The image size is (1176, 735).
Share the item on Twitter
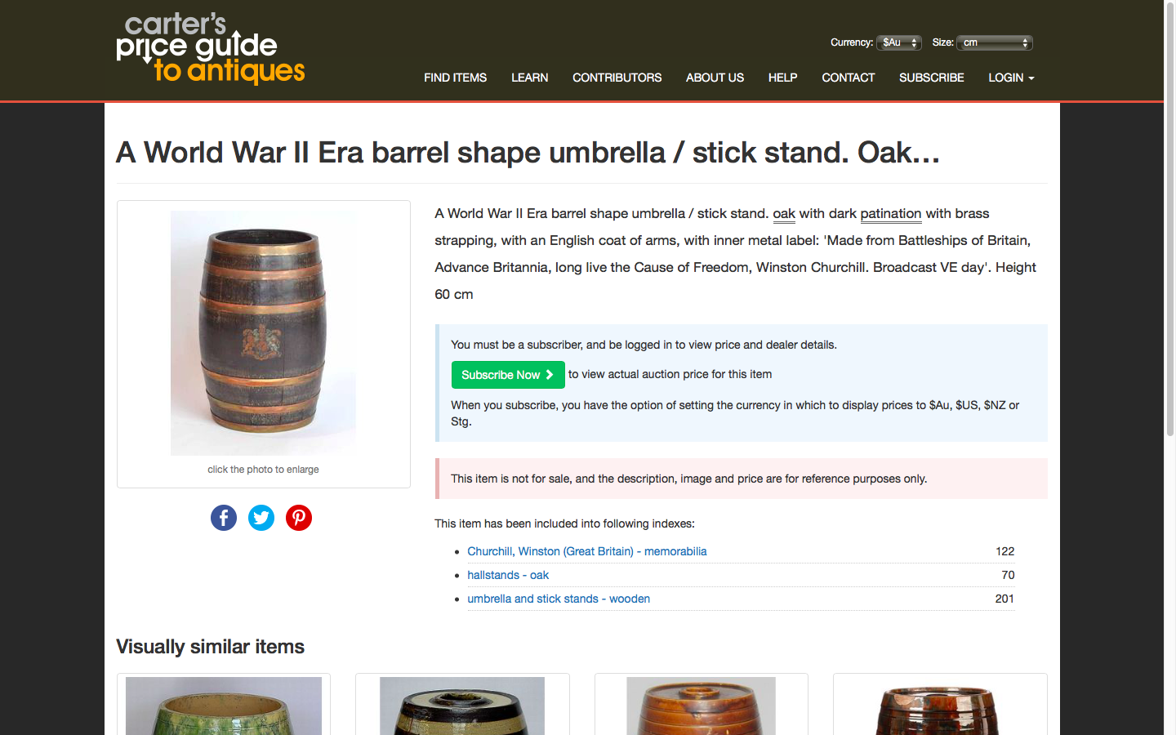[261, 518]
